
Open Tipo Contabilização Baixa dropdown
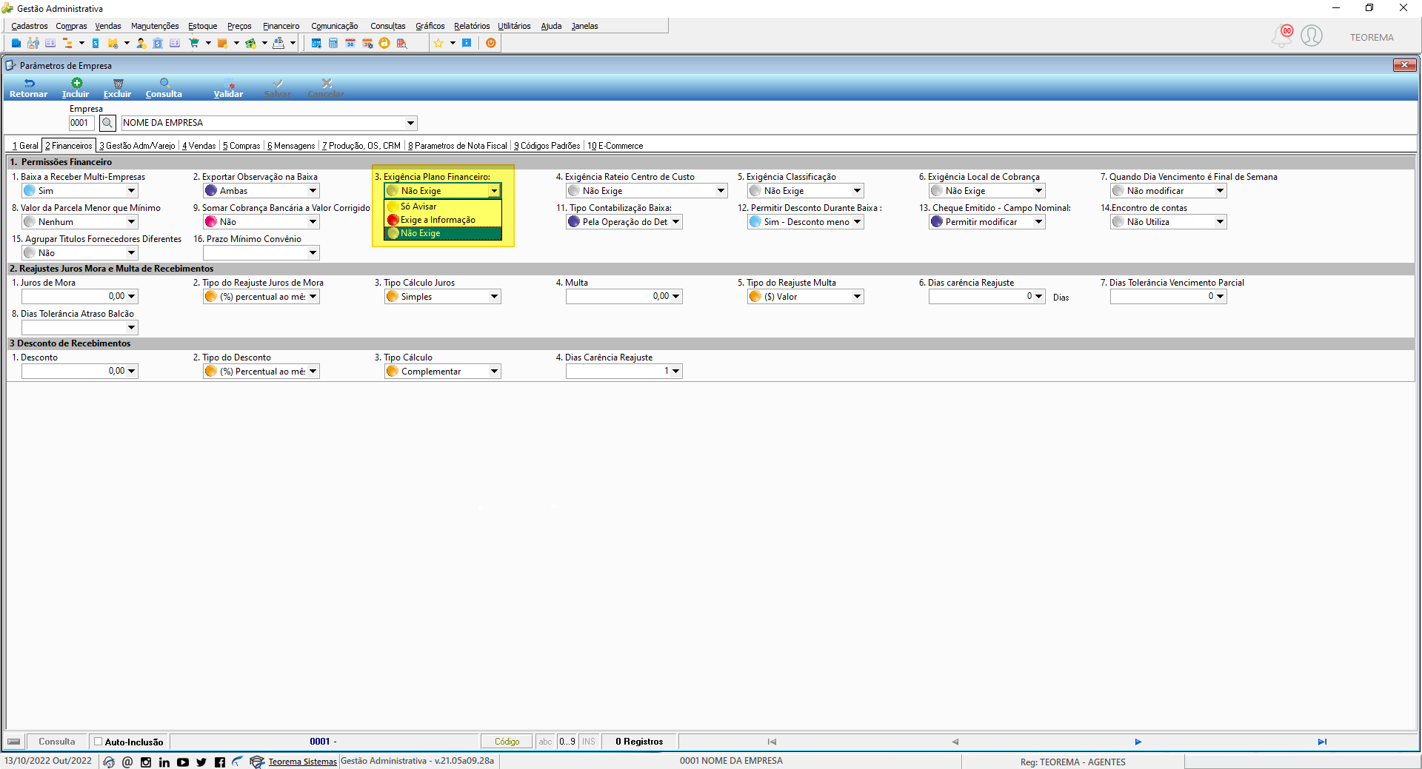[675, 222]
